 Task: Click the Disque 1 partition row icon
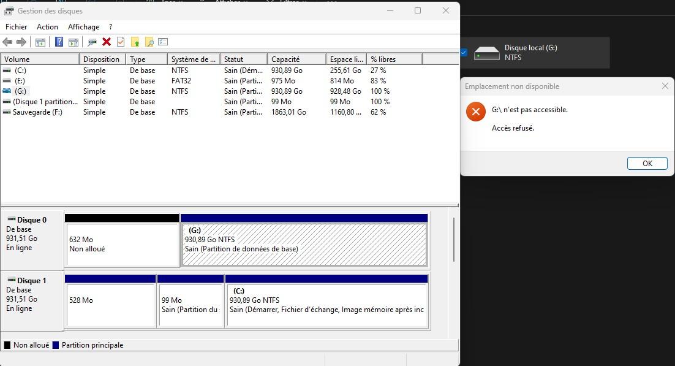click(7, 102)
